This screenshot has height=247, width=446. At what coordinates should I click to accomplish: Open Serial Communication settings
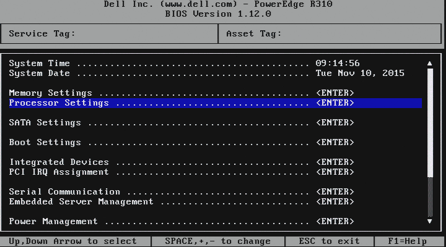point(216,191)
